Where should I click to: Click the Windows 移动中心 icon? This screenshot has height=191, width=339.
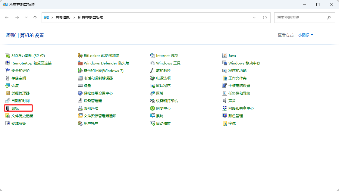[224, 63]
